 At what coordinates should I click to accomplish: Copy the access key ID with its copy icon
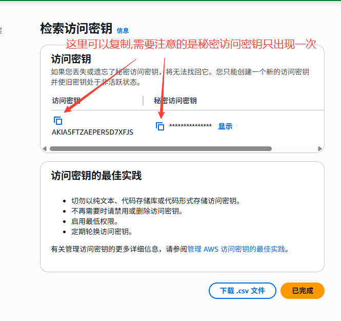coord(58,121)
